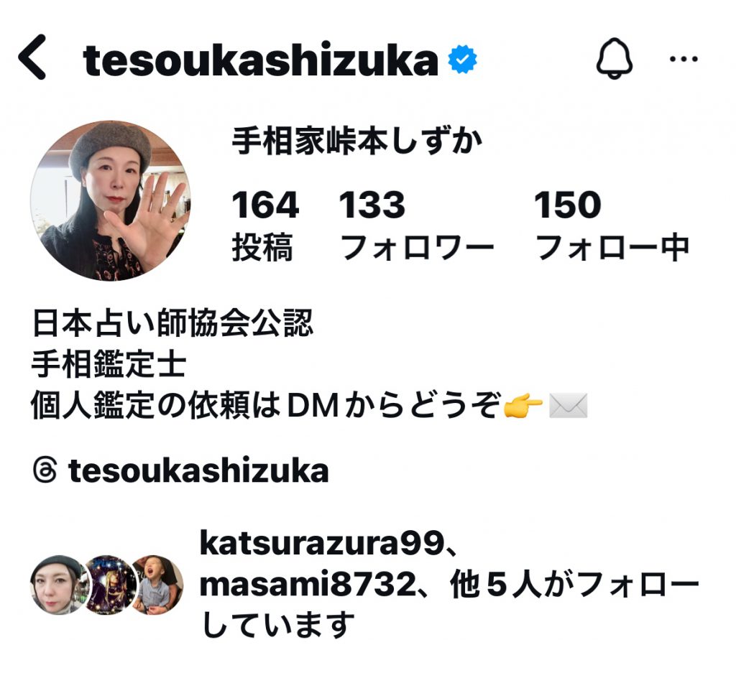This screenshot has width=736, height=673.
Task: Tap the laughing child mutual follower avatar
Action: point(157,585)
